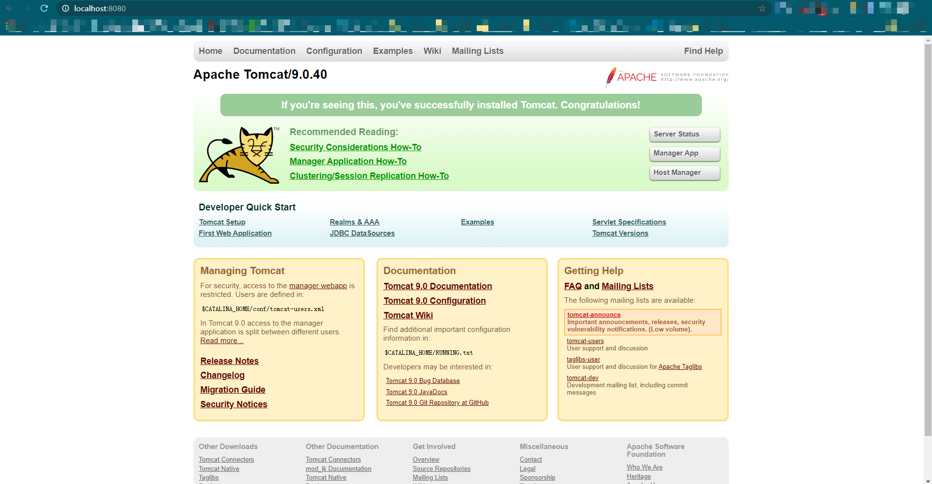Open the First Web Application link
Viewport: 932px width, 484px height.
click(x=235, y=233)
